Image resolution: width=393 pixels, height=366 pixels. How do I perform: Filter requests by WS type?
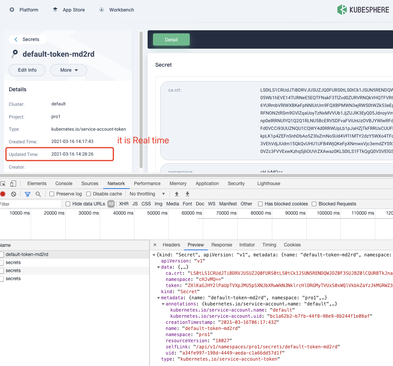[212, 204]
